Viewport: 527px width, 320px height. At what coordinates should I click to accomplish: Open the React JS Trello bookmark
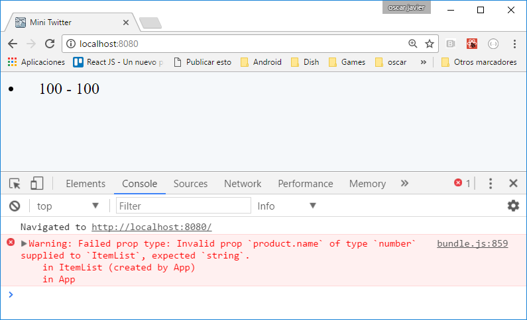(118, 62)
